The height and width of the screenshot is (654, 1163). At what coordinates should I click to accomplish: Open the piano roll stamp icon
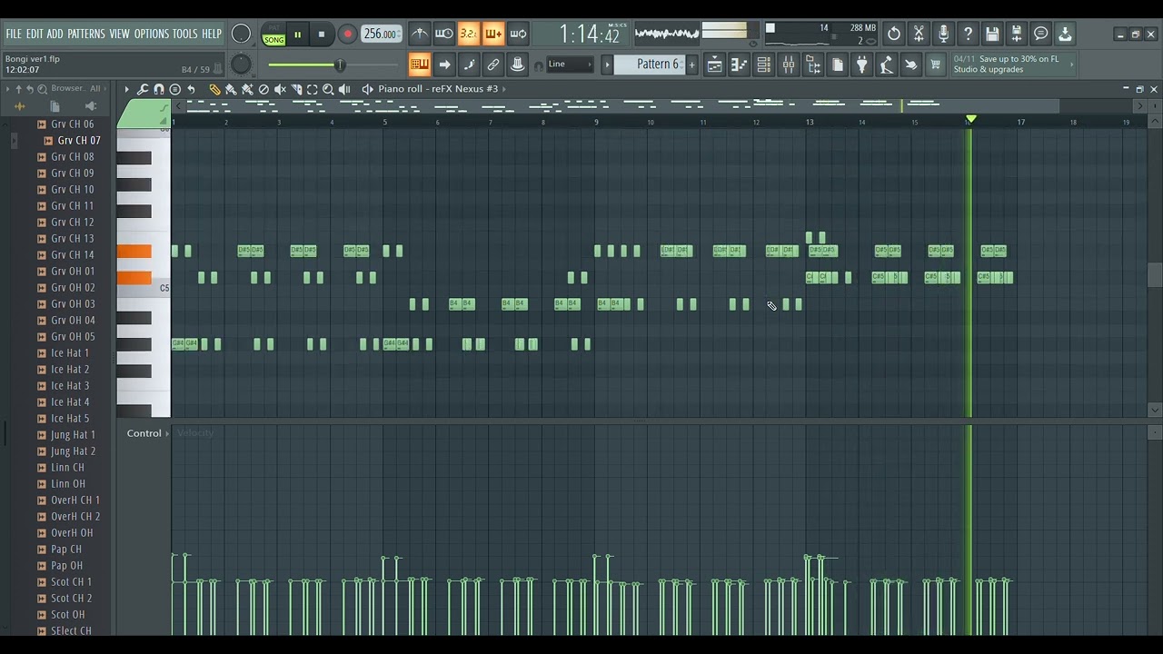tap(174, 89)
